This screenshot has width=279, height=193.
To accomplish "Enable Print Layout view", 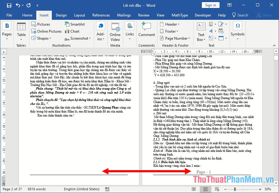I will tap(206, 189).
